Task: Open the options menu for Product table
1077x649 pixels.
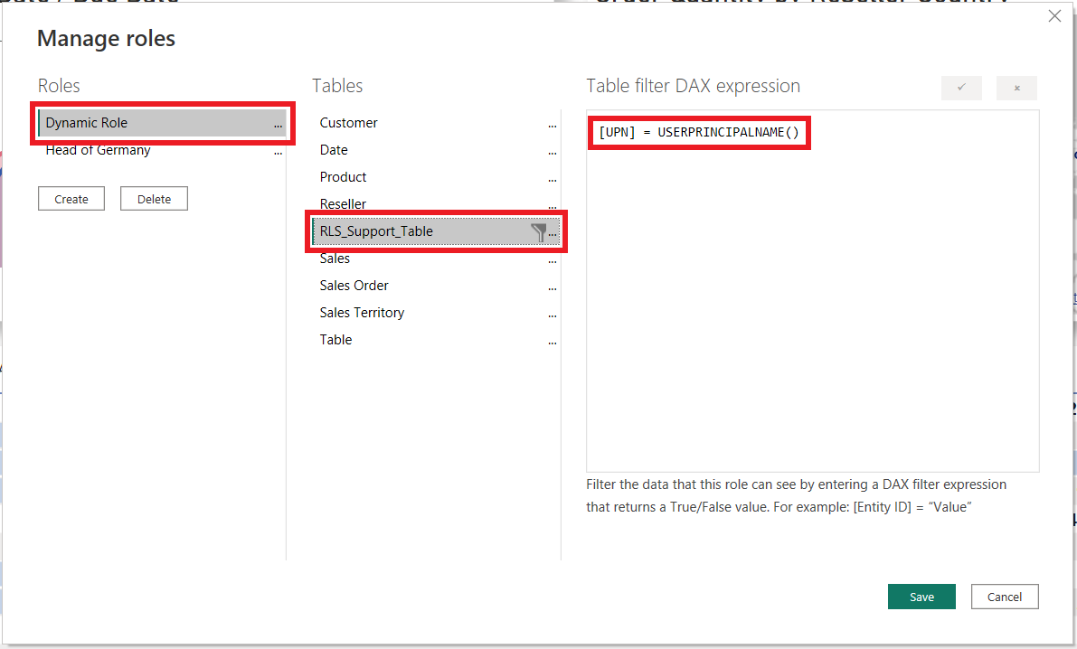Action: pos(553,179)
